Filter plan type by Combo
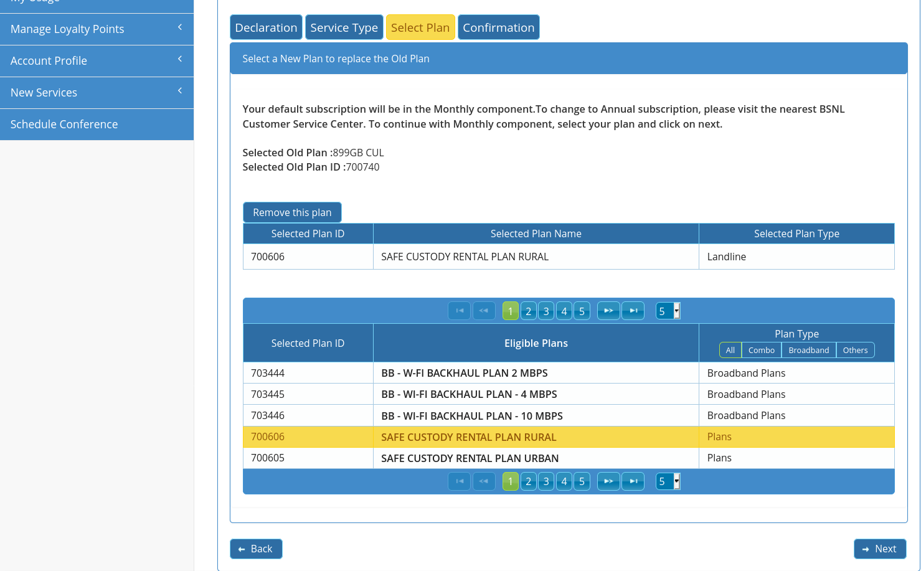This screenshot has height=571, width=921. (x=761, y=351)
